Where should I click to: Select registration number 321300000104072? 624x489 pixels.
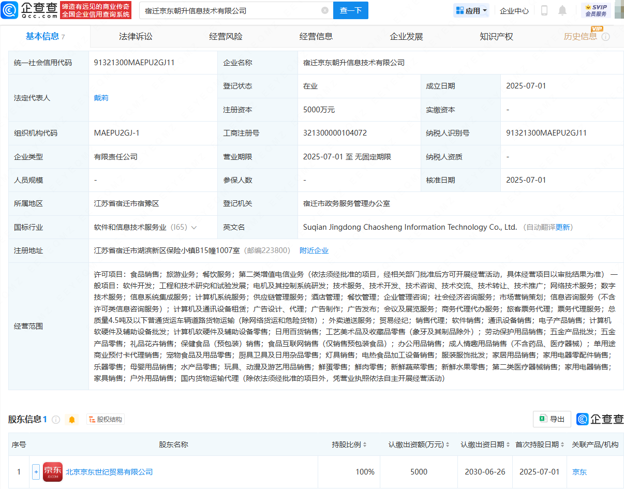click(x=335, y=133)
